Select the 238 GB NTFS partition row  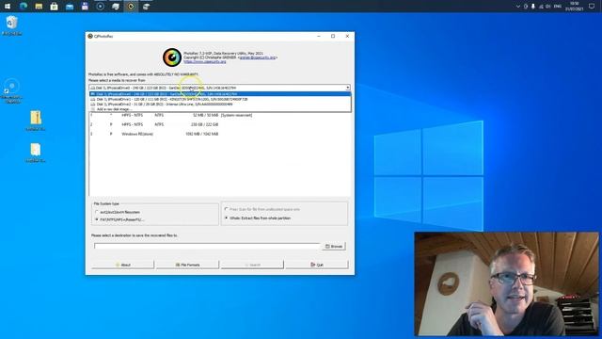[x=219, y=124]
